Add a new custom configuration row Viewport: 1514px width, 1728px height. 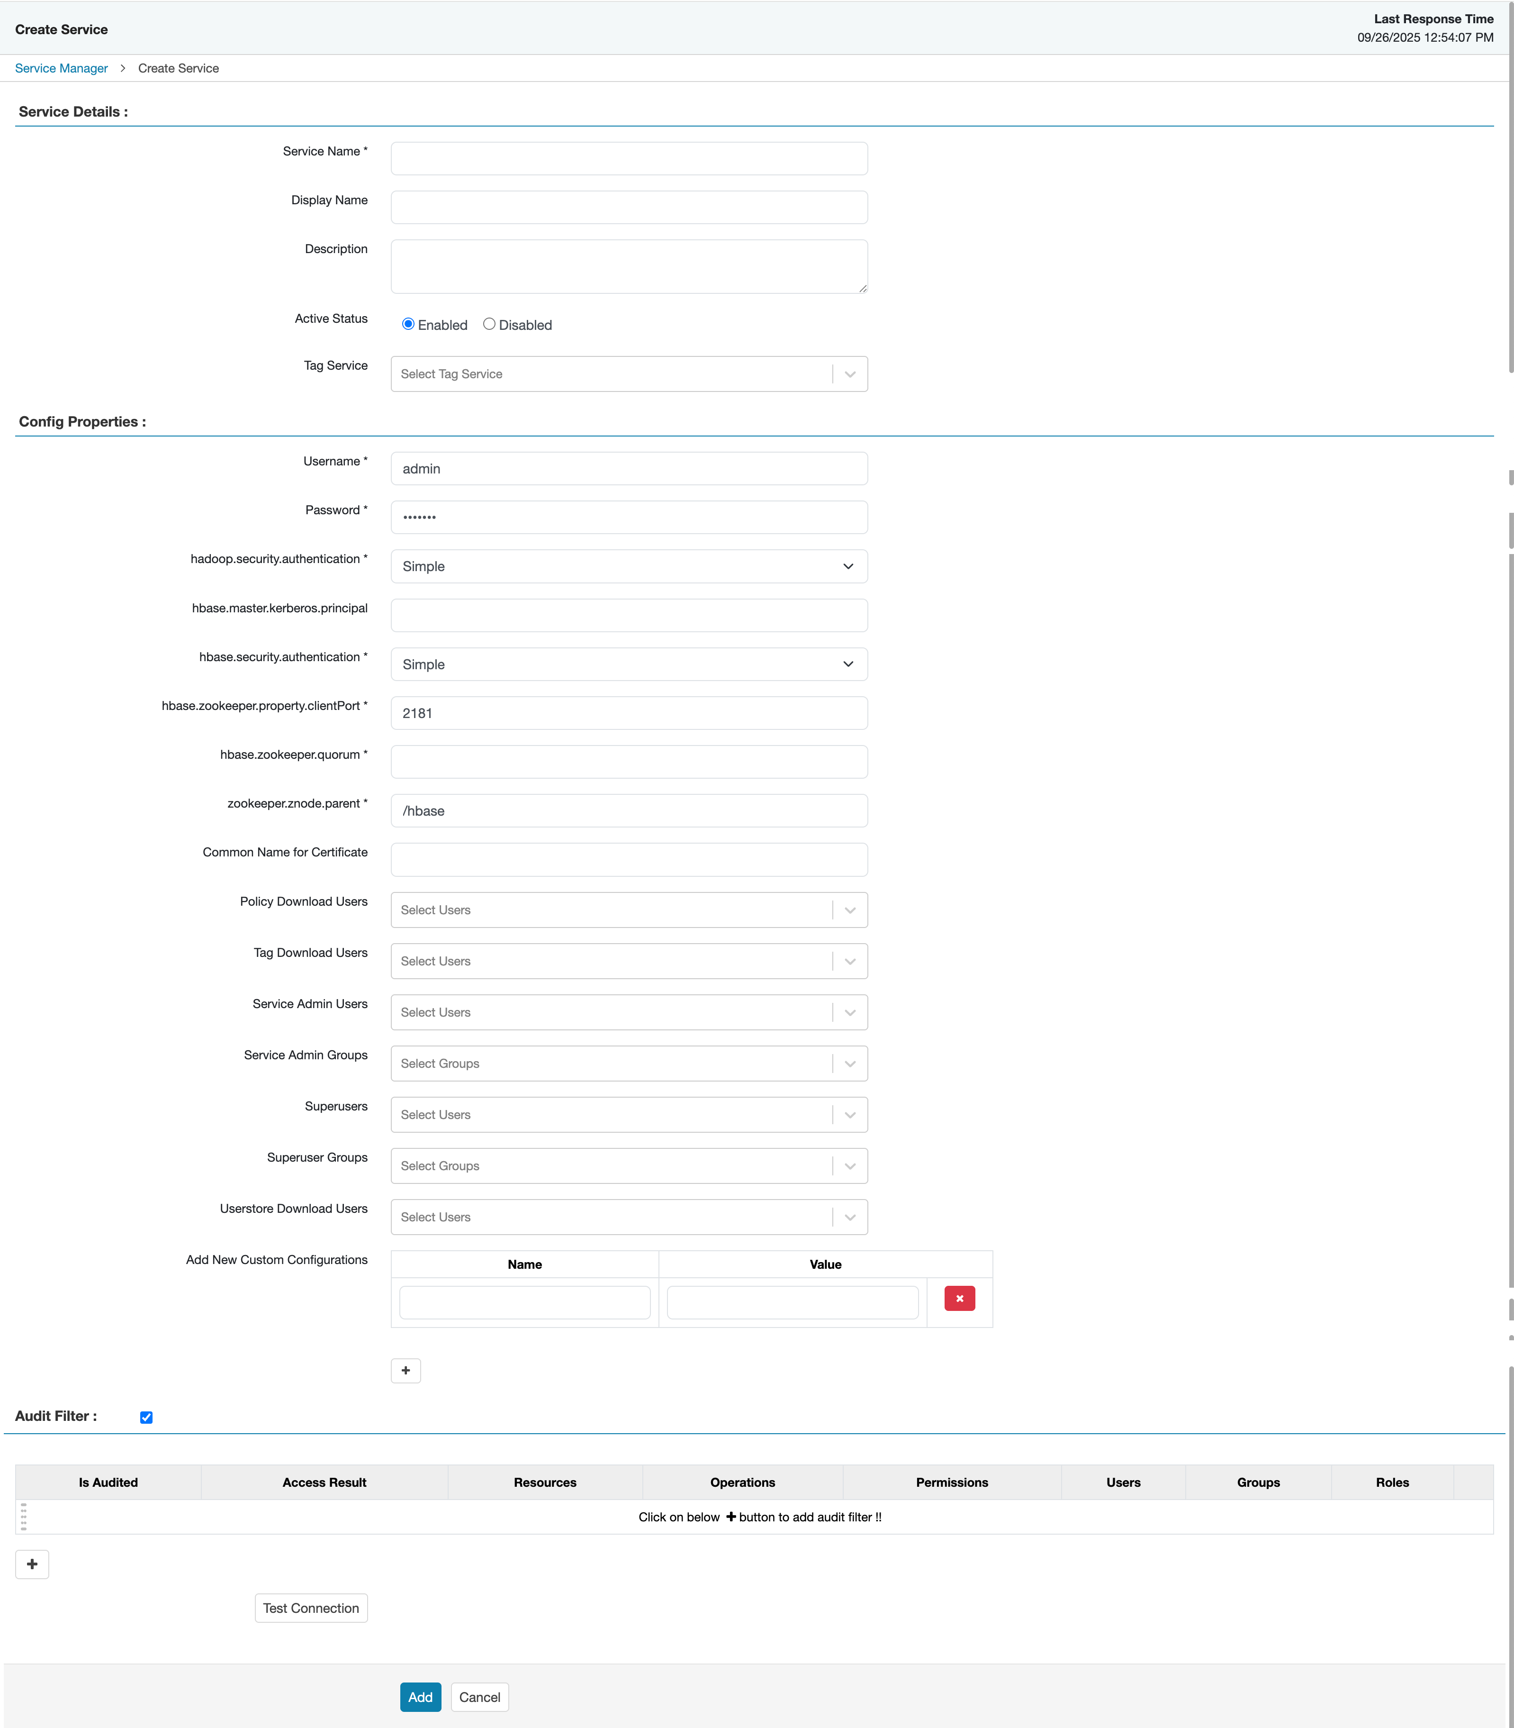point(406,1370)
